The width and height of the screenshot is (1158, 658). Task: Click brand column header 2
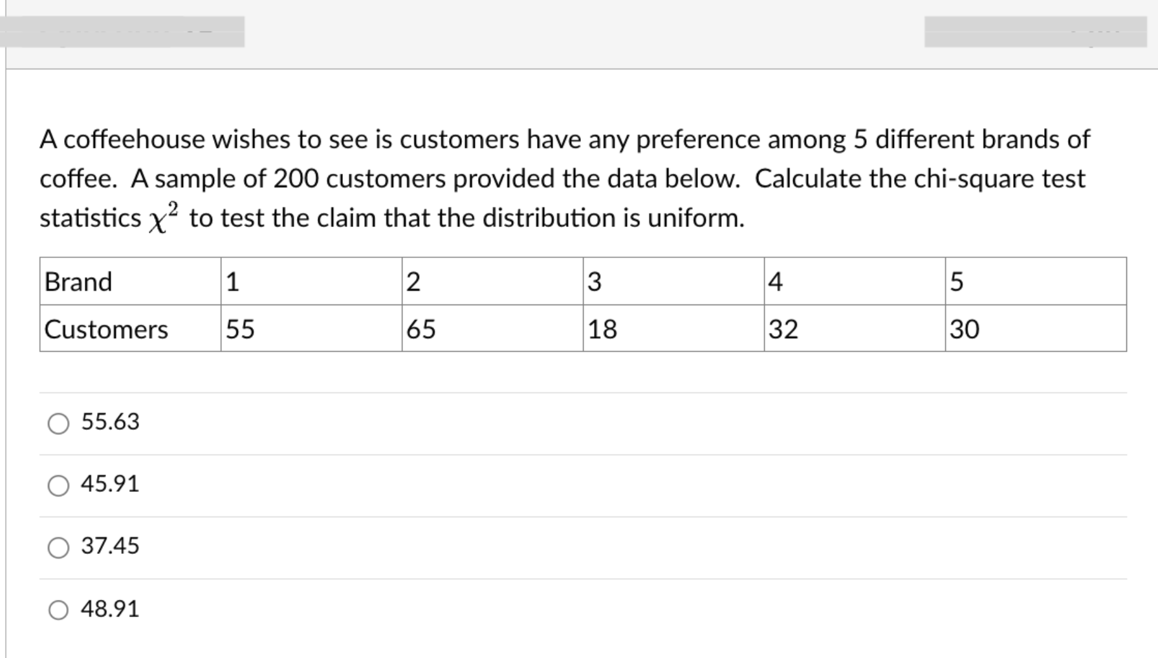tap(493, 281)
